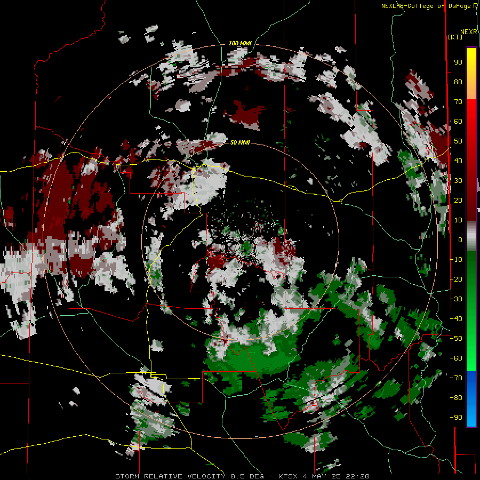The width and height of the screenshot is (480, 480).
Task: Click the -50 value on velocity scale
Action: click(456, 339)
